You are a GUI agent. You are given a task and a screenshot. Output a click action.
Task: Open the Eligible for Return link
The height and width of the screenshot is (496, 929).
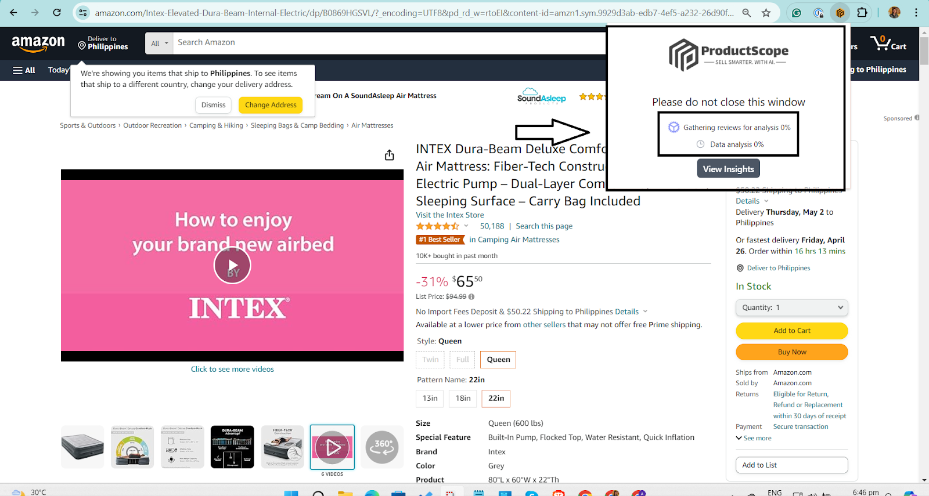pos(801,394)
